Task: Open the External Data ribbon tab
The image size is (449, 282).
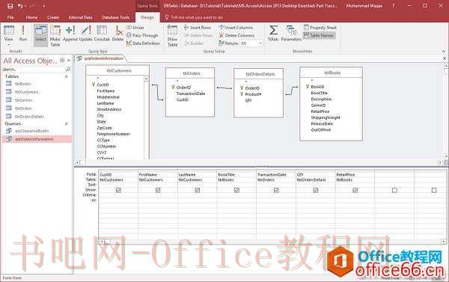Action: [81, 17]
